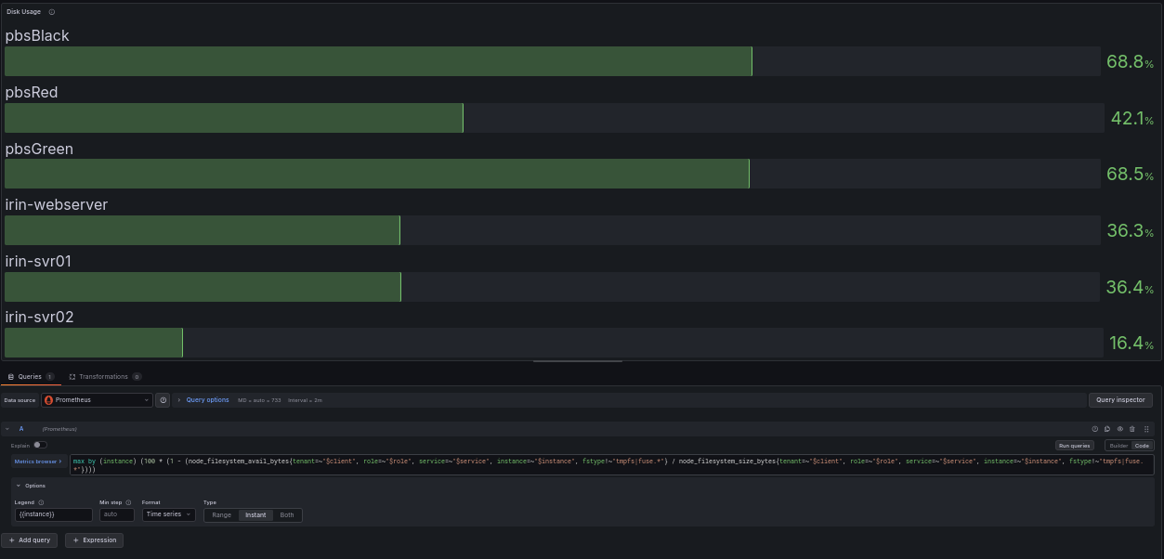Viewport: 1164px width, 559px height.
Task: Click the Disk Usage panel info icon
Action: click(x=51, y=12)
